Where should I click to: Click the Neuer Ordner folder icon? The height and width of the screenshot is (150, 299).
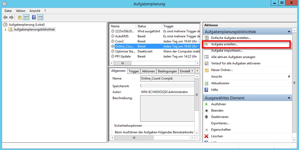[x=206, y=70]
